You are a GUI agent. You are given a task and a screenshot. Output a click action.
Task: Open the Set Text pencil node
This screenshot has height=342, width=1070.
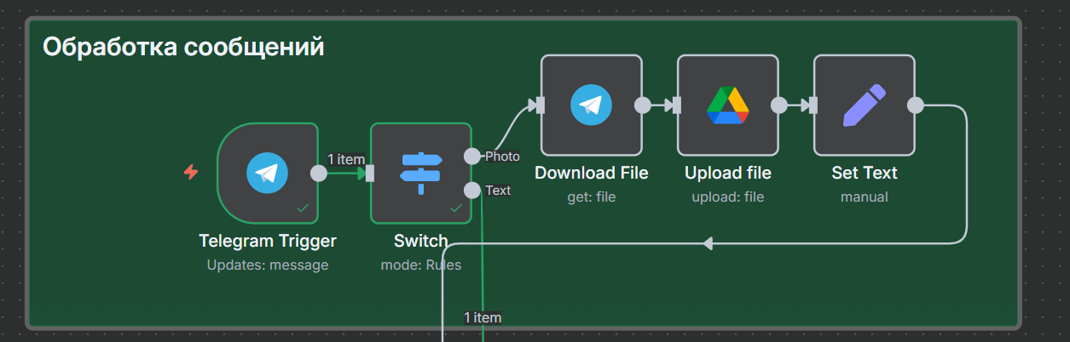pyautogui.click(x=865, y=105)
